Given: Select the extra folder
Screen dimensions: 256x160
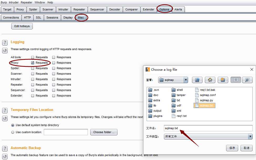Looking at the screenshot, I should (154, 100).
